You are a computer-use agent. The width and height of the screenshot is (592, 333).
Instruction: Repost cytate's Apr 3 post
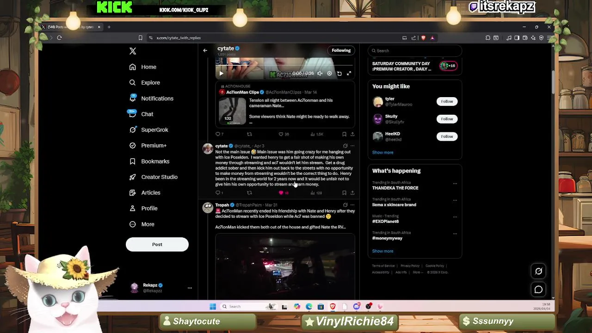click(x=249, y=193)
